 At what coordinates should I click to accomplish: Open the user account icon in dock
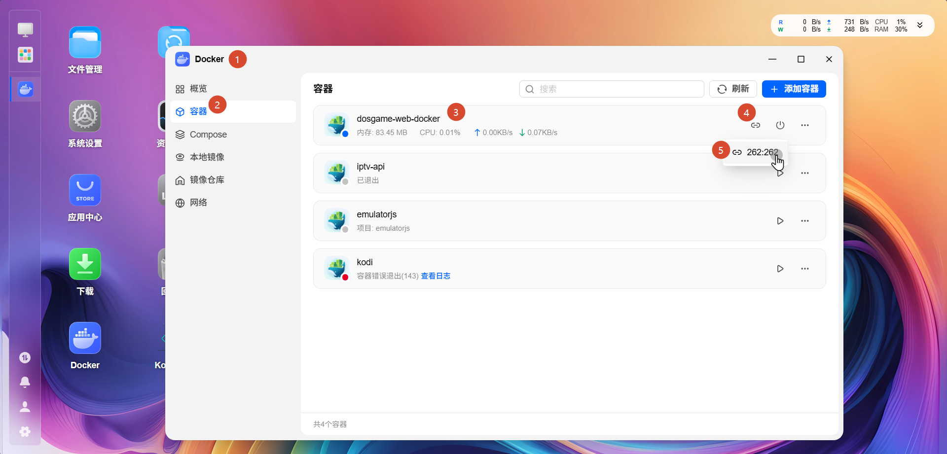[x=25, y=407]
